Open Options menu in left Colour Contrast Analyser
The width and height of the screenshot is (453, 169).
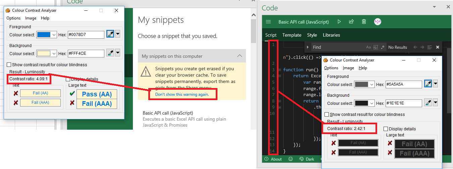(x=13, y=18)
